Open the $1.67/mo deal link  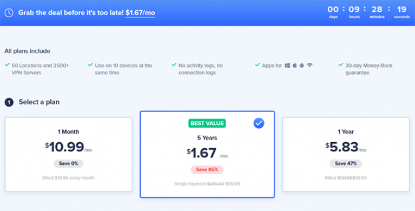[x=140, y=12]
